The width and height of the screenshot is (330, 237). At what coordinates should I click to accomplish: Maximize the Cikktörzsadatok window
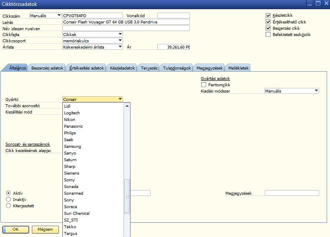(x=318, y=3)
